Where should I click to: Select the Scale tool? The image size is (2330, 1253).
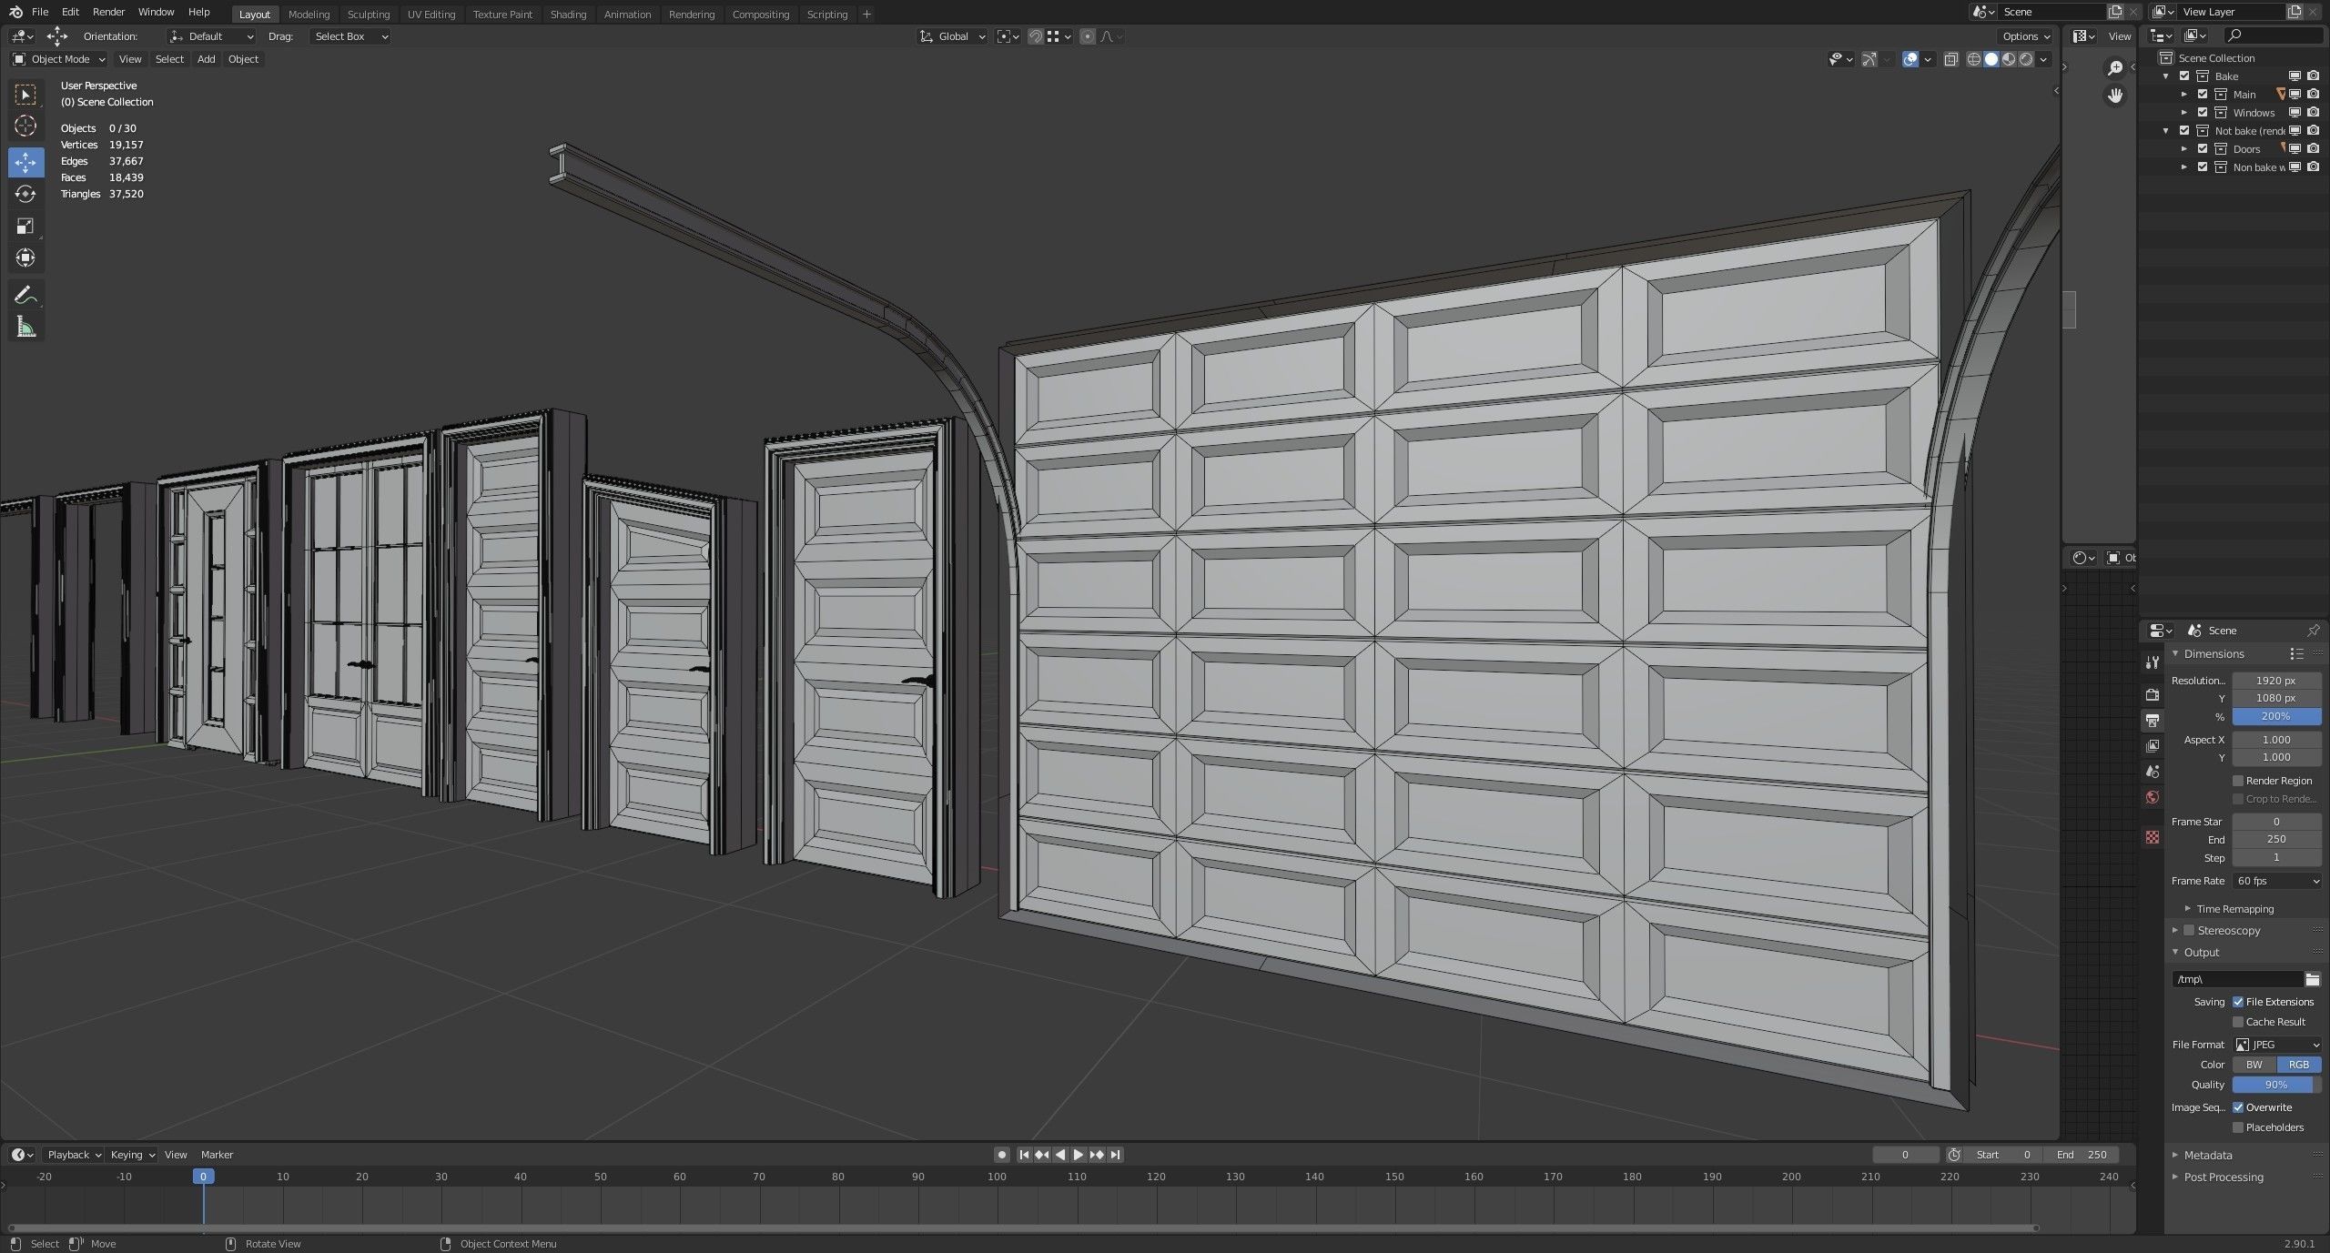click(25, 226)
